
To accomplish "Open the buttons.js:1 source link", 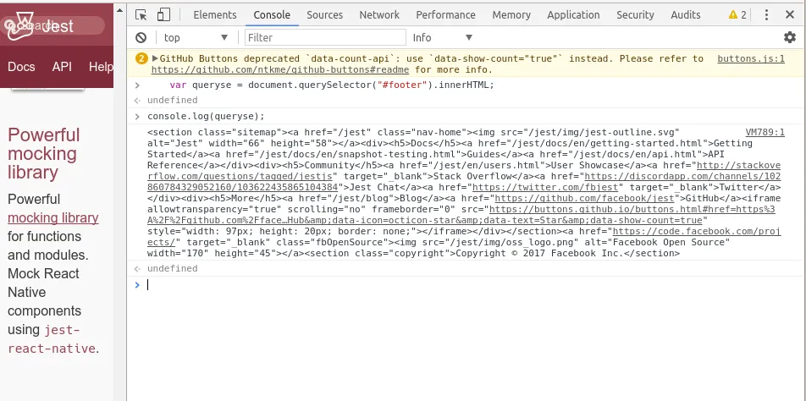I will point(751,58).
